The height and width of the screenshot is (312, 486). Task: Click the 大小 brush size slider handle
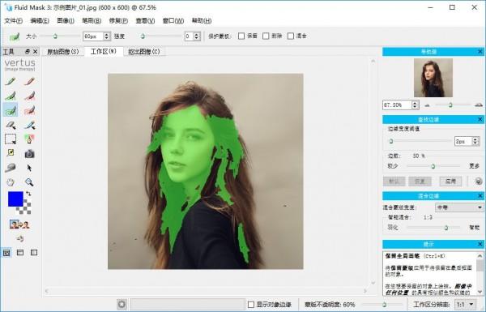[55, 36]
